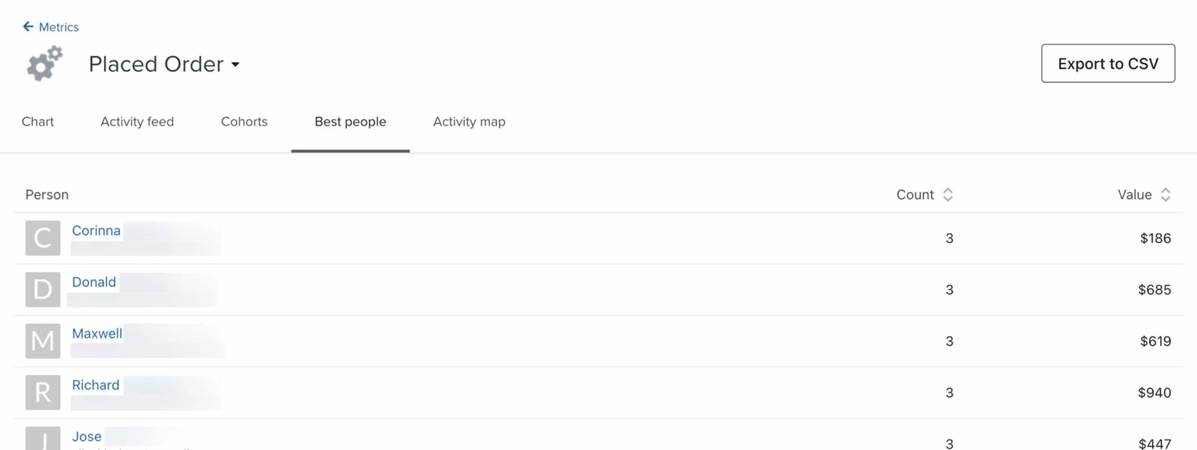The height and width of the screenshot is (450, 1197).
Task: Sort the table by Value arrows
Action: [x=1166, y=195]
